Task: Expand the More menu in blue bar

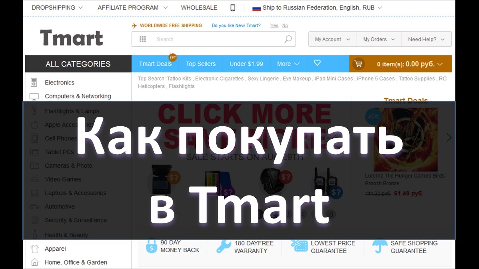Action: pos(288,64)
